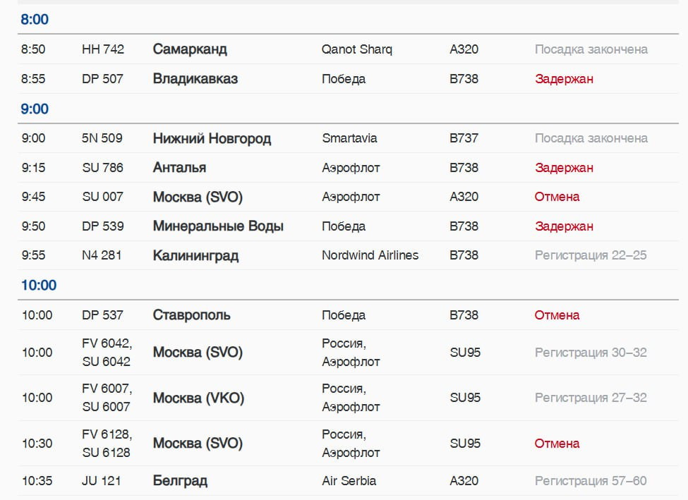This screenshot has width=688, height=500.
Task: Click the Nordwind Airlines carrier name
Action: 370,255
